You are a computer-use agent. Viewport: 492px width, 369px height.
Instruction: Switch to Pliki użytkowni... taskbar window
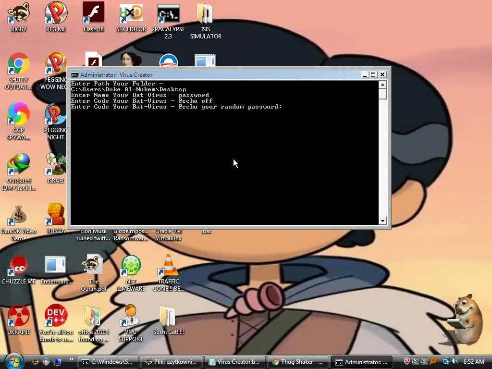[172, 362]
